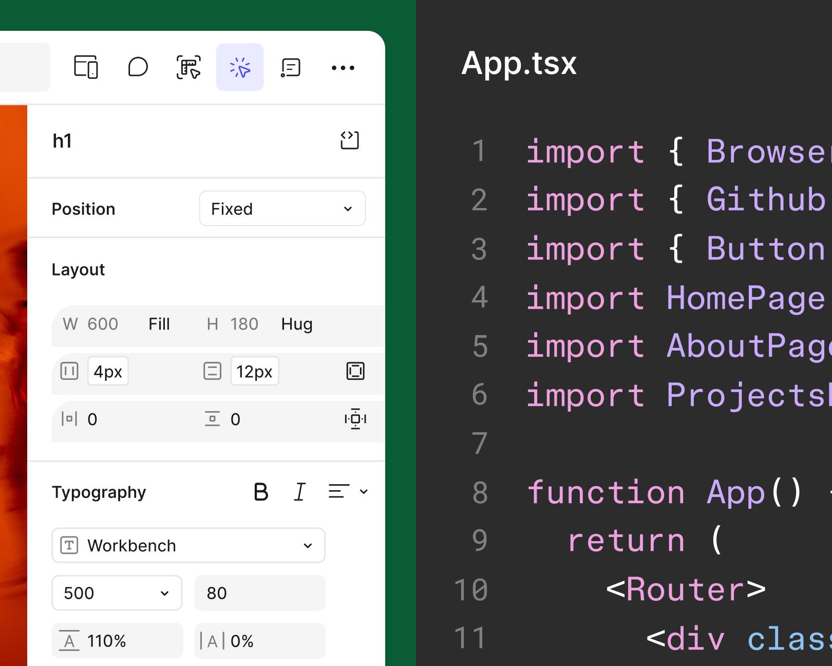Click the view code icon beside h1
The image size is (832, 666).
tap(350, 140)
